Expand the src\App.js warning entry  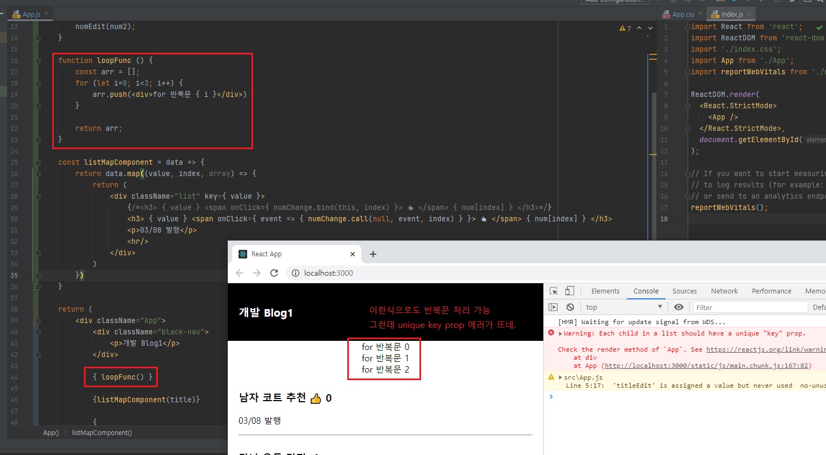coord(561,377)
